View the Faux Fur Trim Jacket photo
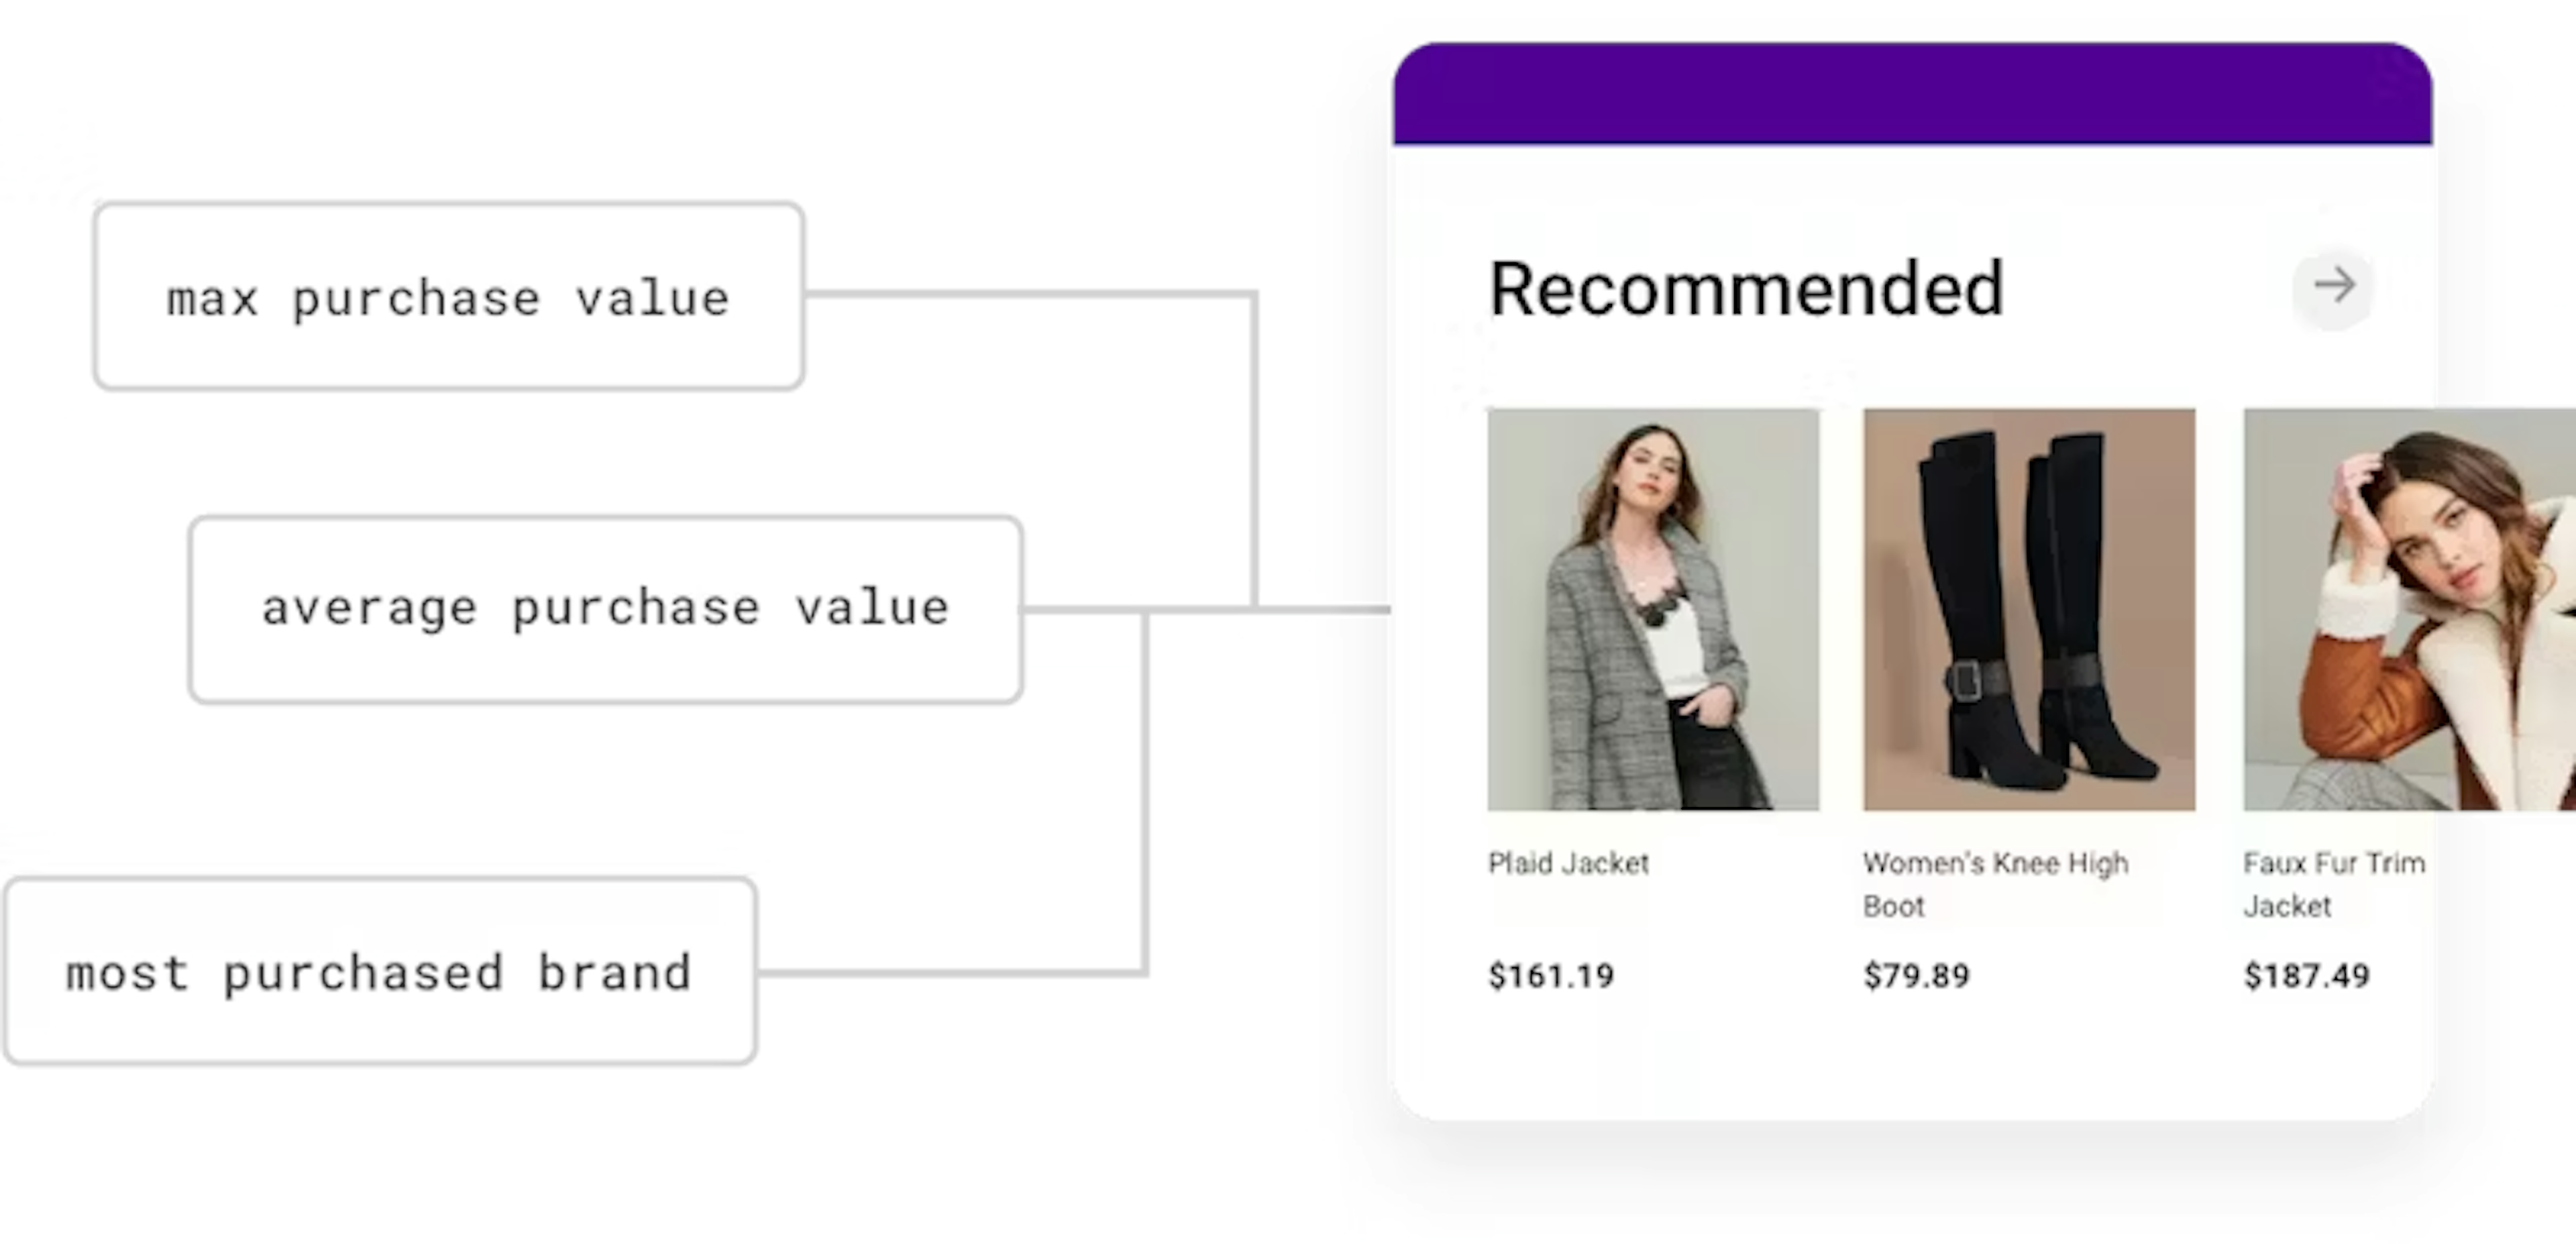 [x=2408, y=609]
